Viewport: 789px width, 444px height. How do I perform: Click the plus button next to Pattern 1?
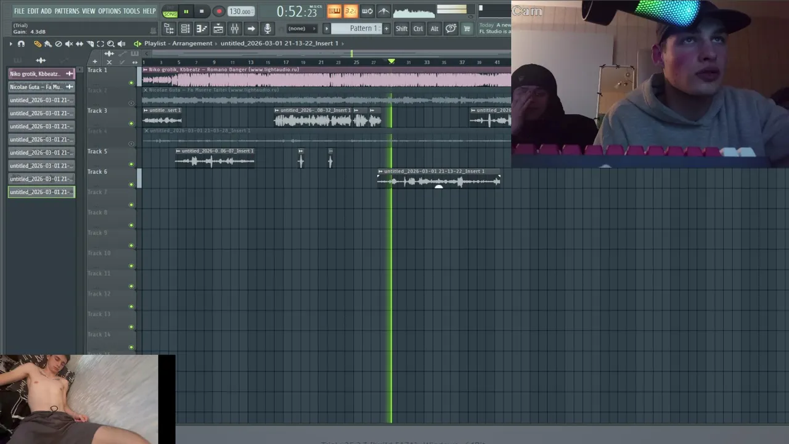click(386, 28)
